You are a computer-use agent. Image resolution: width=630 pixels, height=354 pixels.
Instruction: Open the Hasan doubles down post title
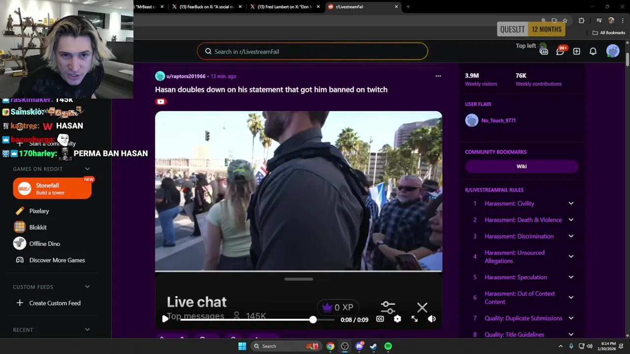(x=271, y=89)
